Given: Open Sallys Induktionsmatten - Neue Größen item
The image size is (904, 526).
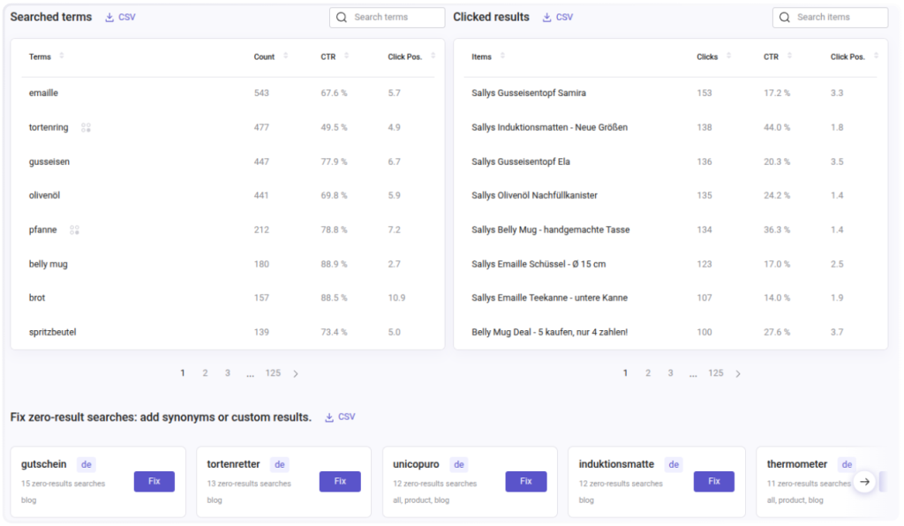Looking at the screenshot, I should (x=549, y=127).
